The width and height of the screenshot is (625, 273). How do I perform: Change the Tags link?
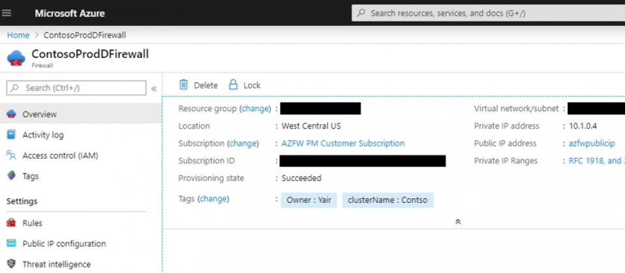214,199
